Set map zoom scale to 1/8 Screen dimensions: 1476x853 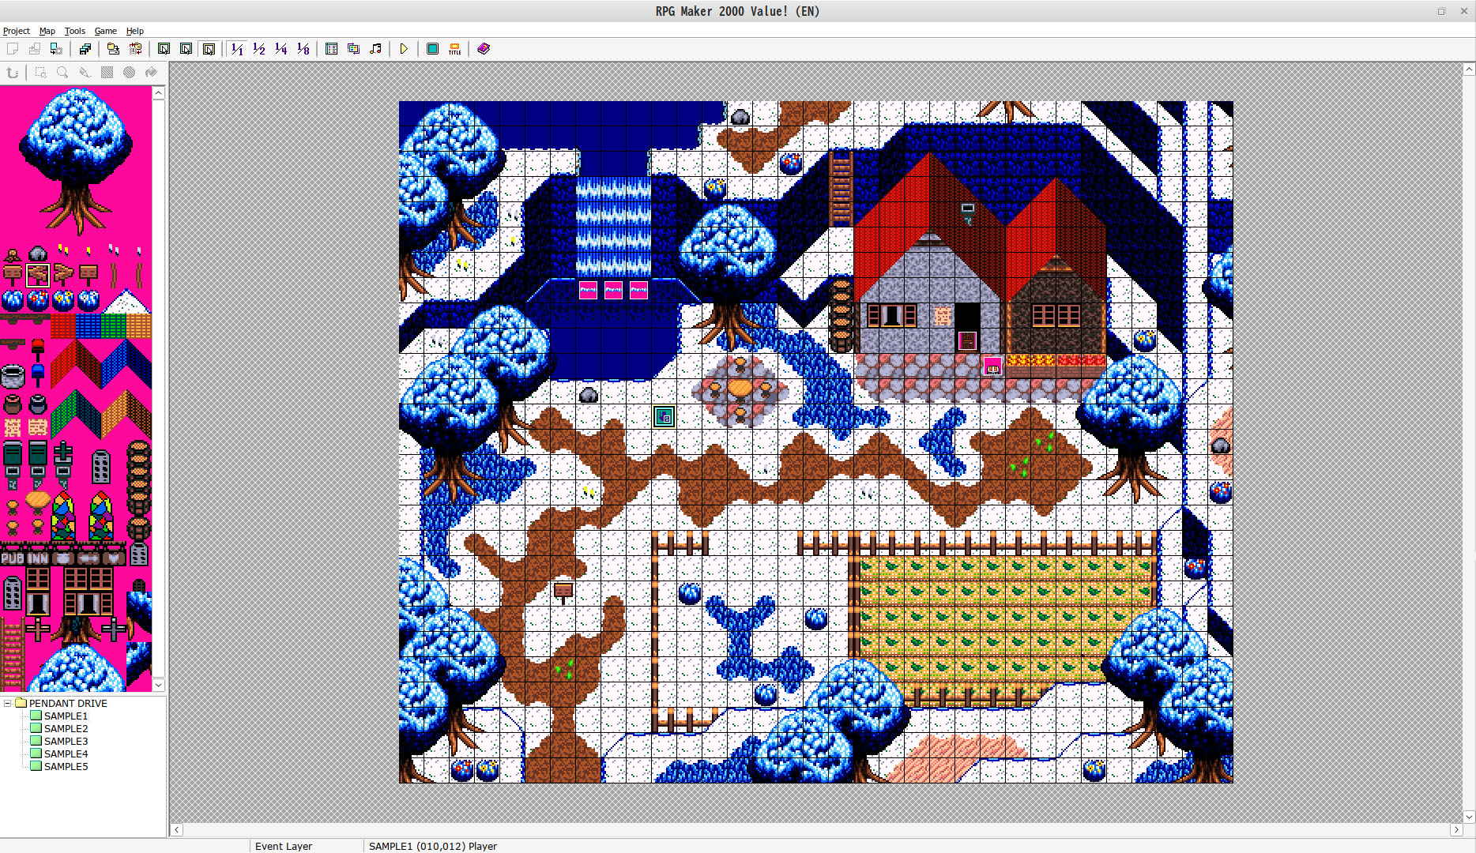coord(303,49)
